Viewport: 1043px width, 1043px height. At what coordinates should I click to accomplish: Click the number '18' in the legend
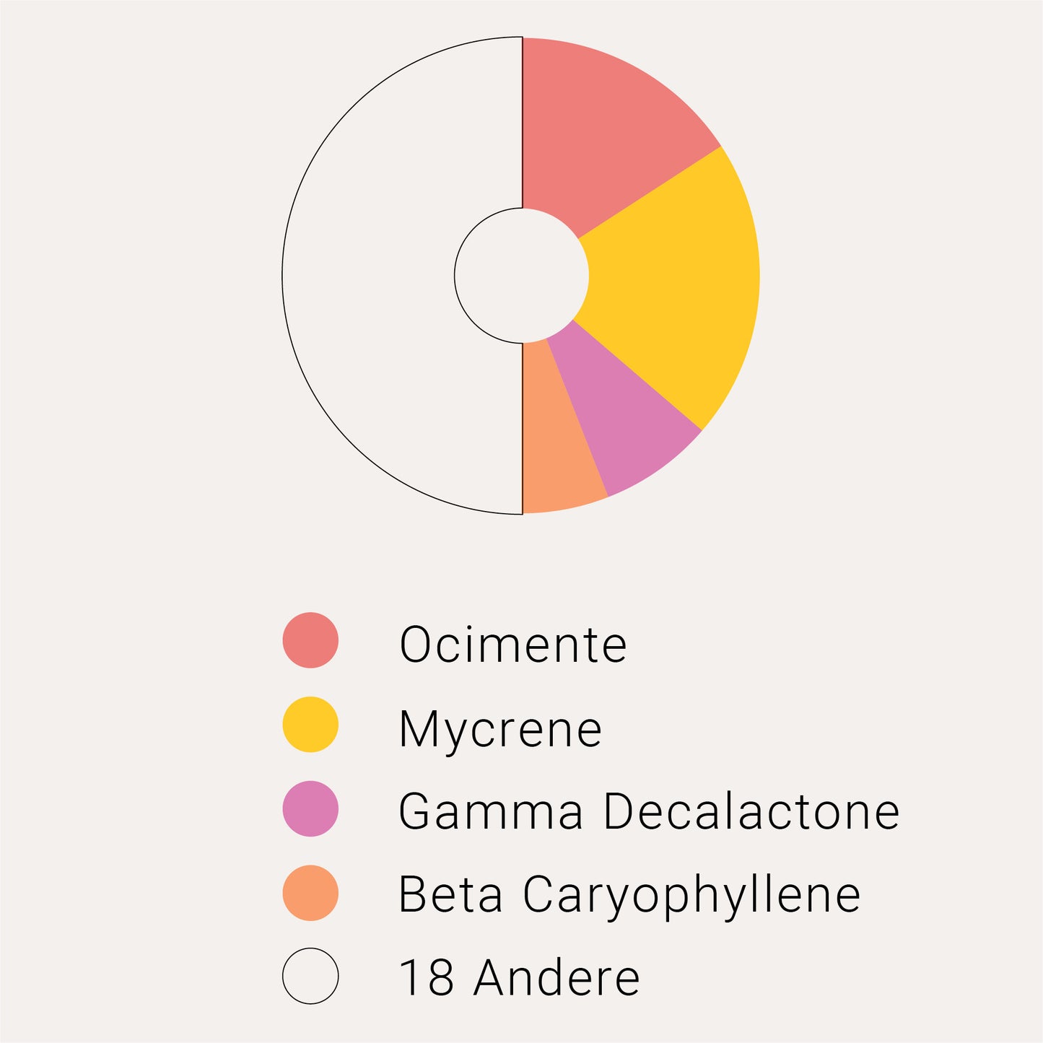click(426, 977)
